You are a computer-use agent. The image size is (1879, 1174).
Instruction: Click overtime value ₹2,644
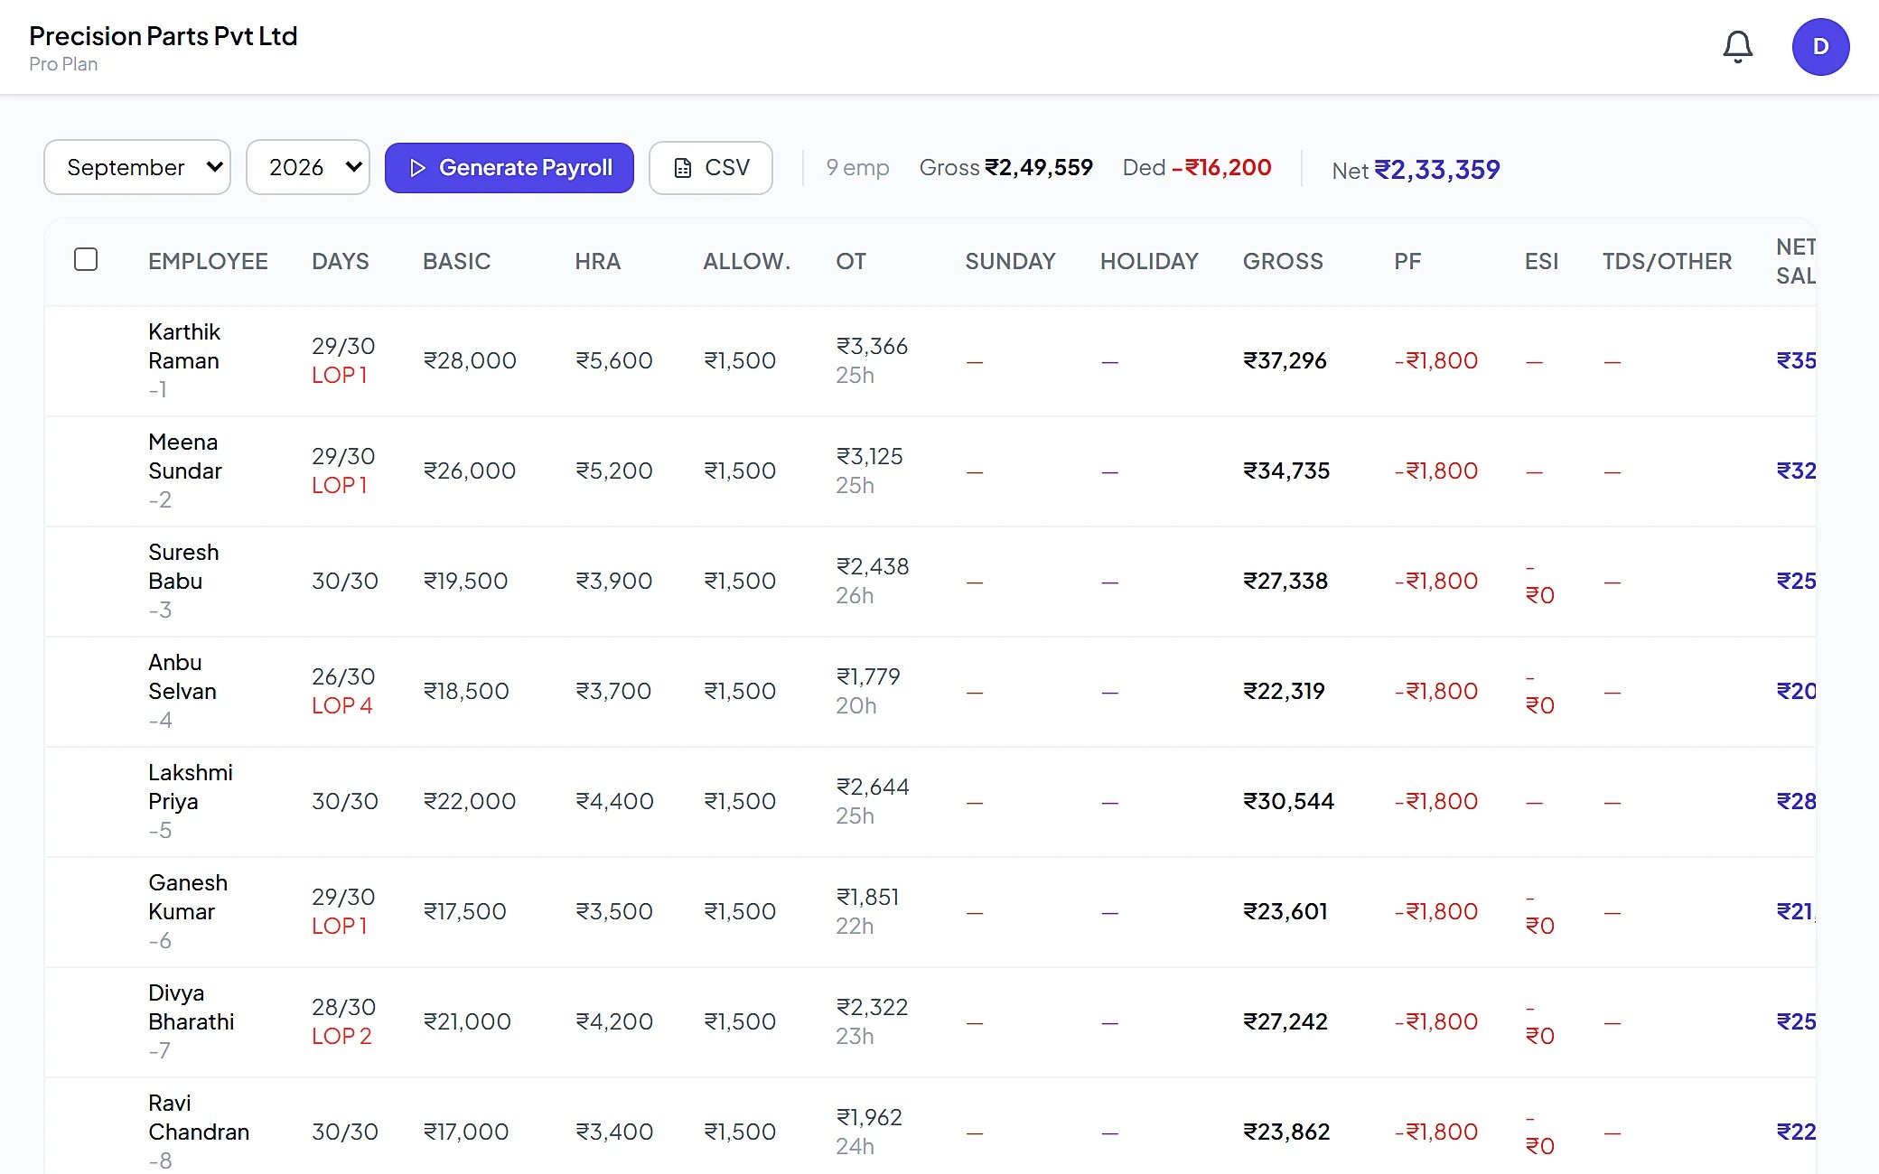[873, 787]
